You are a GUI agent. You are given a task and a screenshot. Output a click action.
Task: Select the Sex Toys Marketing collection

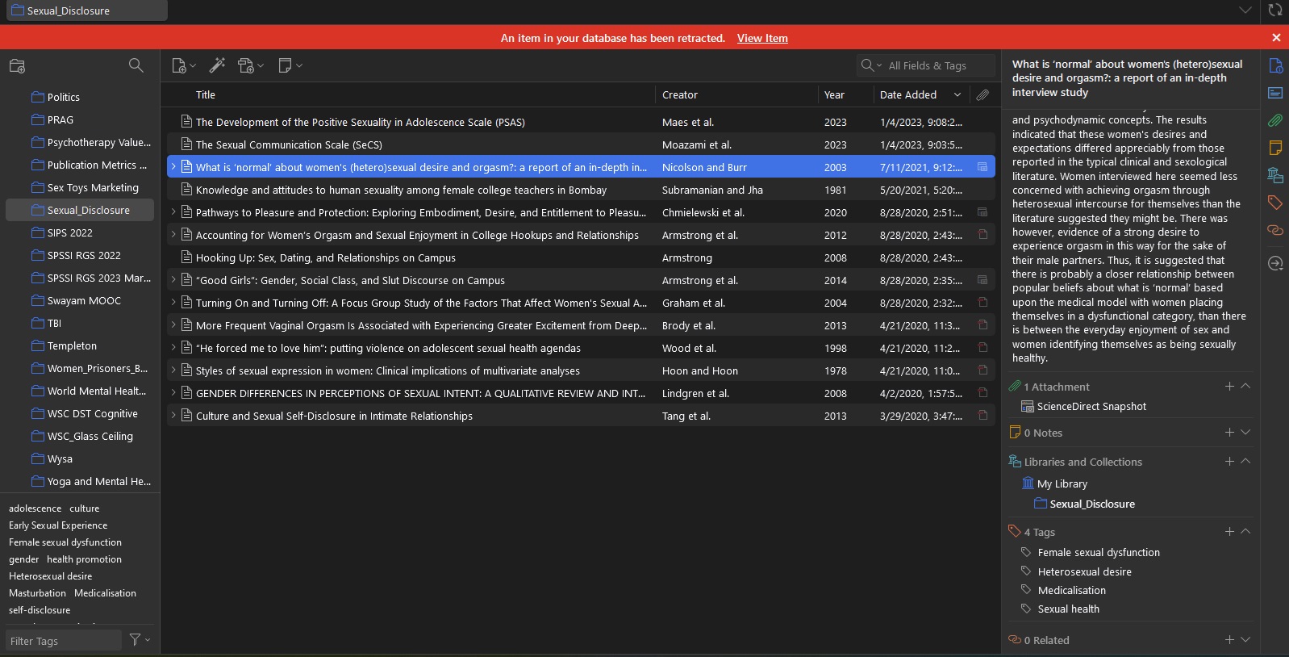[93, 187]
